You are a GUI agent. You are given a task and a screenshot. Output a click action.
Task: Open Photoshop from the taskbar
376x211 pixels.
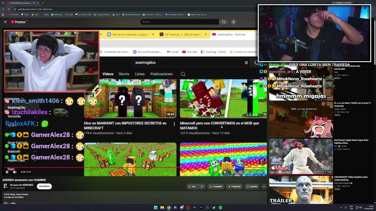pos(194,207)
